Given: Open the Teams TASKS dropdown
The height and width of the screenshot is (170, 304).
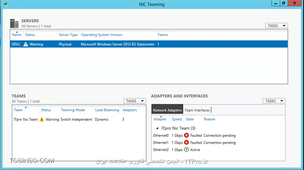Looking at the screenshot, I should click(135, 101).
